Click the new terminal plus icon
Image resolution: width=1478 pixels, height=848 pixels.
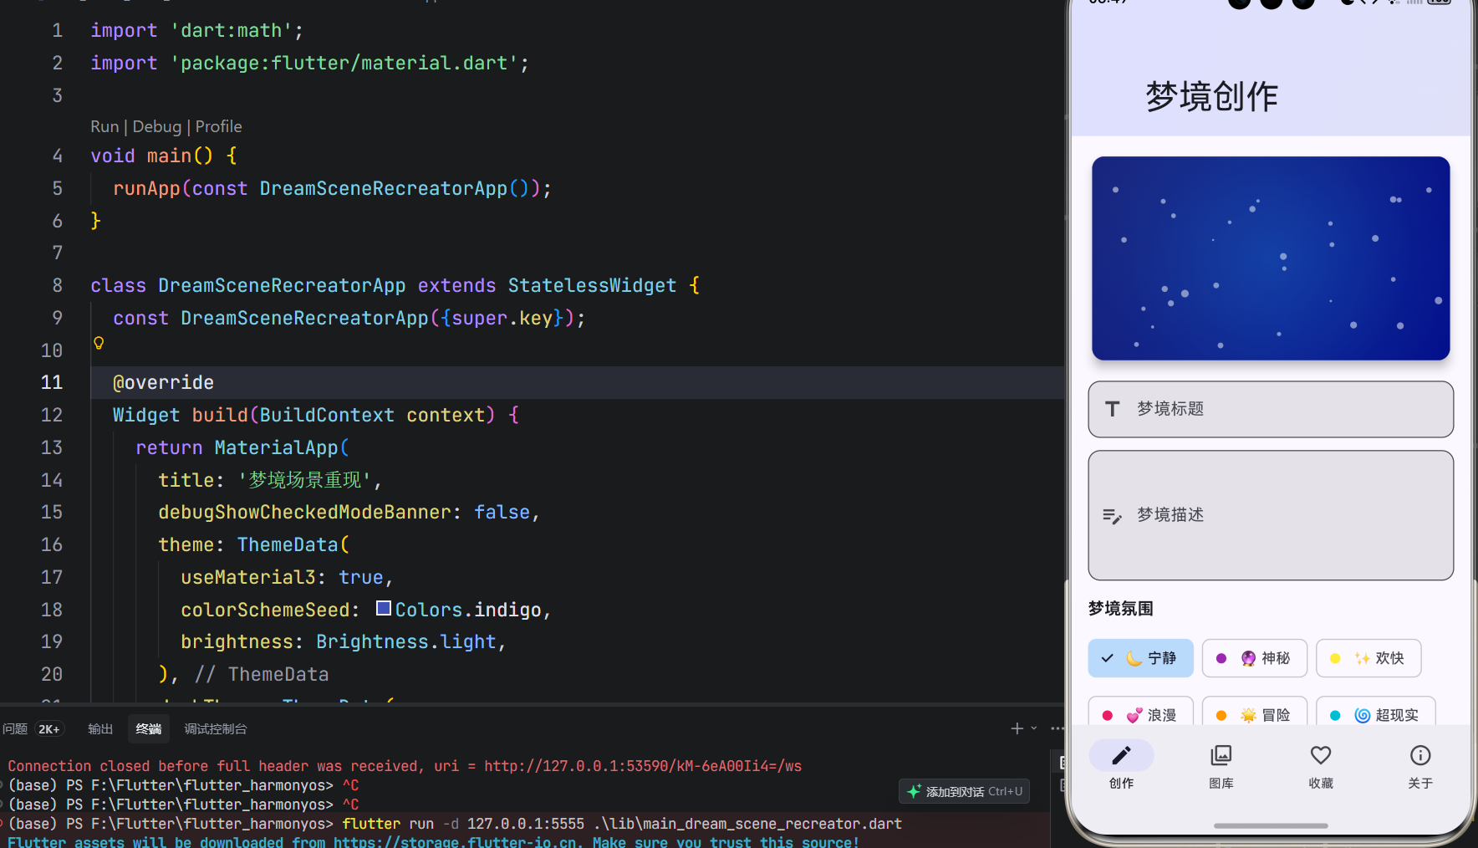[1017, 728]
